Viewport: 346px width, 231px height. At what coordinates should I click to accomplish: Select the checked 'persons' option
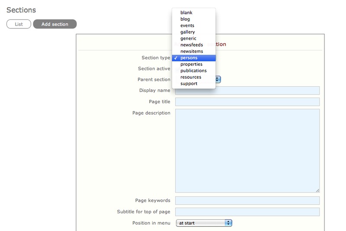pos(189,58)
